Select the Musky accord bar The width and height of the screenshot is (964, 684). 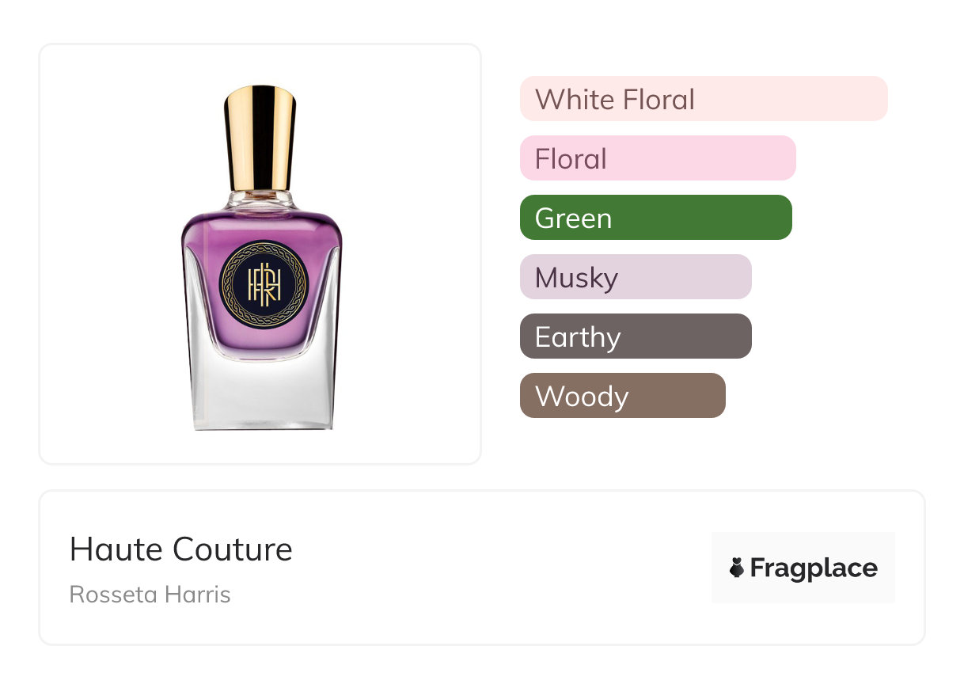636,277
